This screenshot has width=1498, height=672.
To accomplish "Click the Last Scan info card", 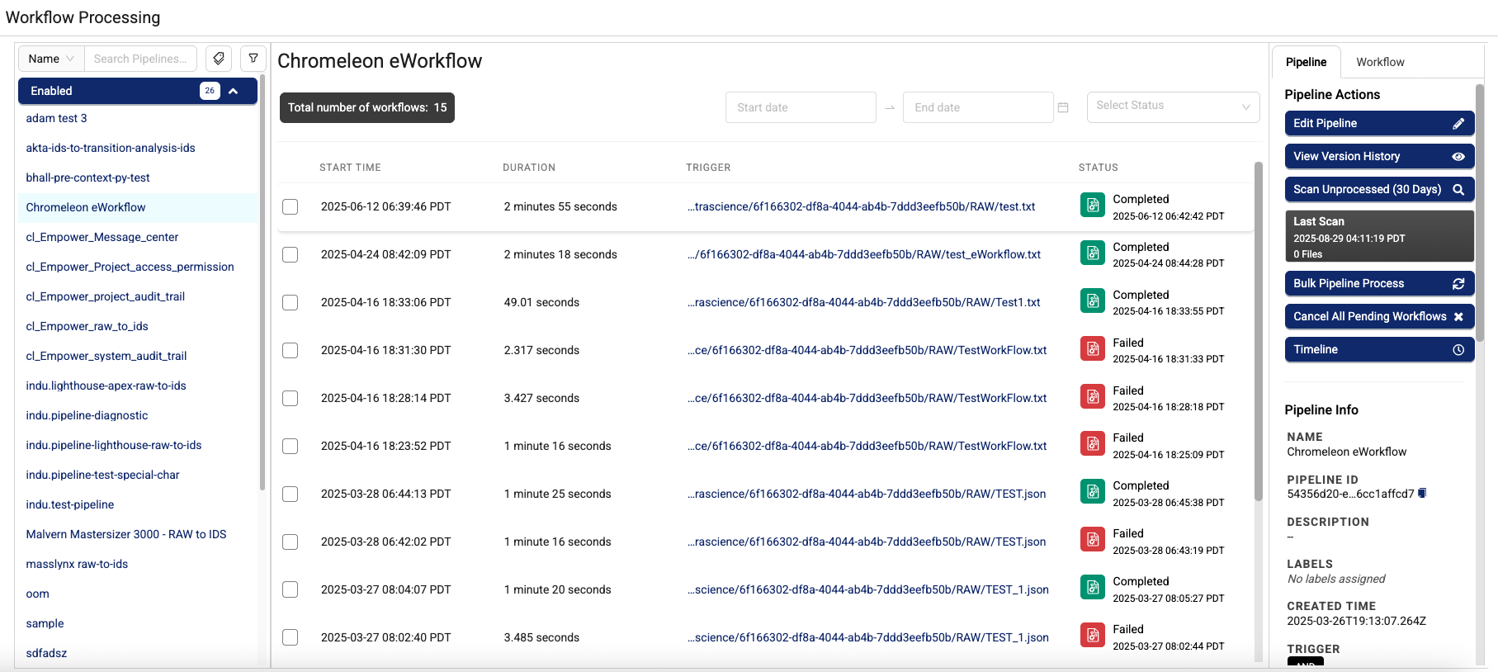I will coord(1379,236).
